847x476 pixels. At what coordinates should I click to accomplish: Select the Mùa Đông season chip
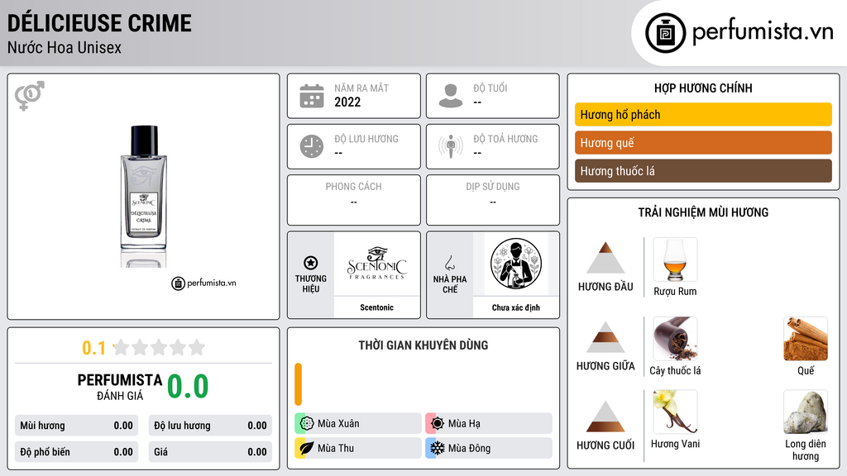click(489, 448)
